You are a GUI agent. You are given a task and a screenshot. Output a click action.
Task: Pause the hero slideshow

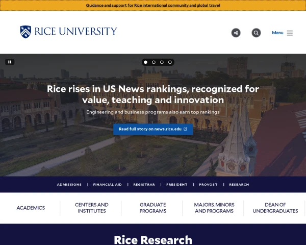pos(10,62)
